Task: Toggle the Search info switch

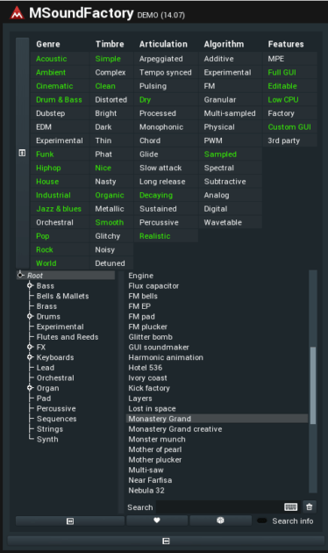Action: [262, 521]
